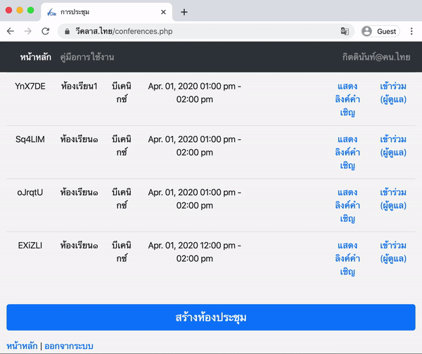Open the Guest profile avatar
This screenshot has height=354, width=422.
coord(380,31)
